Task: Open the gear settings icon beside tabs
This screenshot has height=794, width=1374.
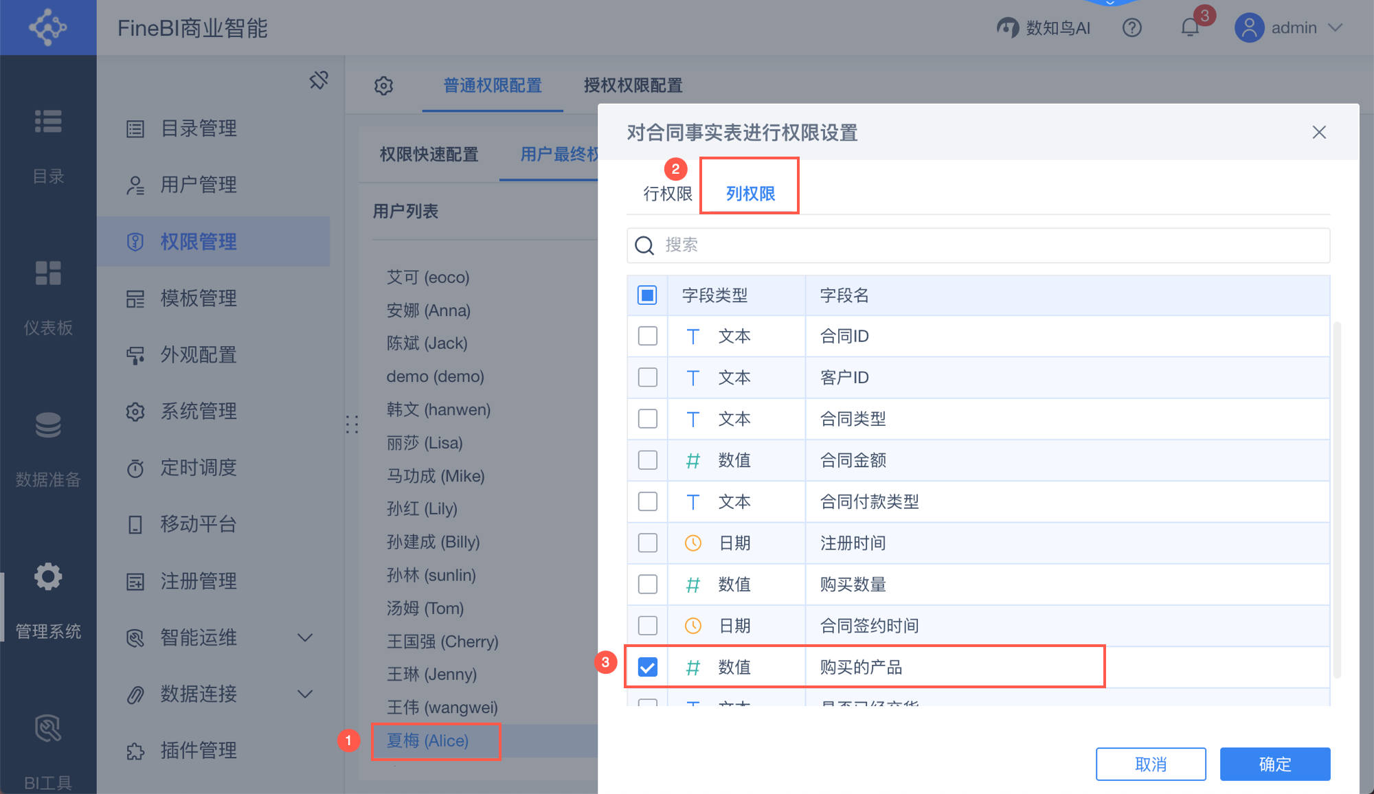Action: (x=383, y=86)
